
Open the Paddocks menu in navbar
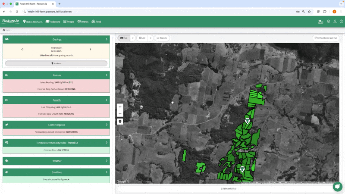click(53, 22)
